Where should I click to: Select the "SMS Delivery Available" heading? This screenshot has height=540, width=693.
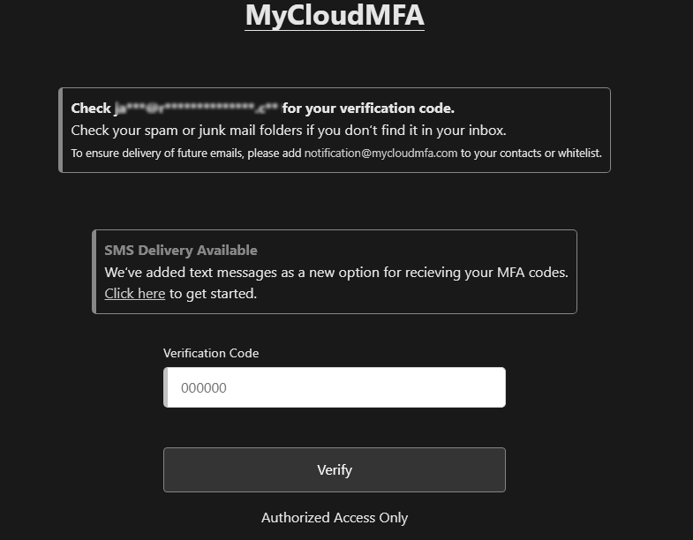point(181,251)
